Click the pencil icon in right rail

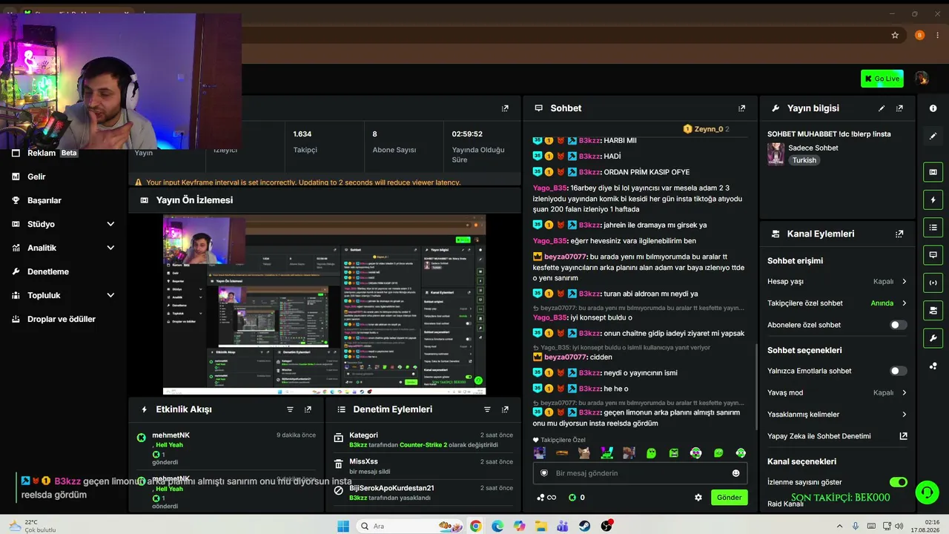point(933,136)
